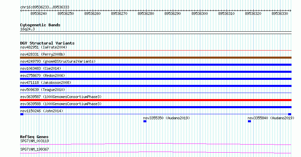Click the chr16:89536233..89536333 coordinate label
This screenshot has width=301, height=157.
click(x=45, y=7)
